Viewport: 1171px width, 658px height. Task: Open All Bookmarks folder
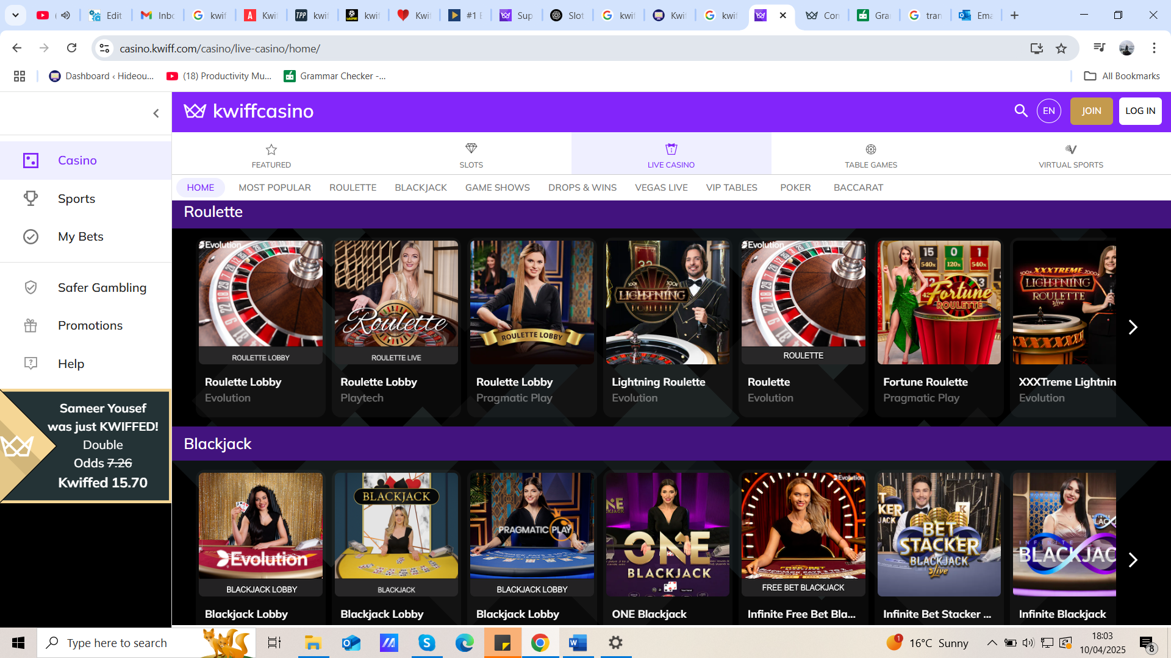coord(1122,76)
